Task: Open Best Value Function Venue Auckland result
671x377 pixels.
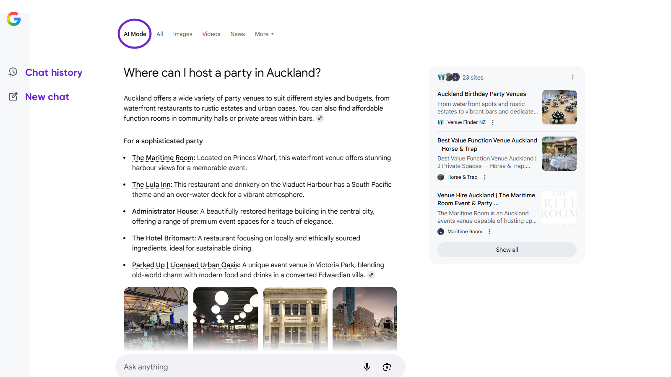Action: click(487, 145)
